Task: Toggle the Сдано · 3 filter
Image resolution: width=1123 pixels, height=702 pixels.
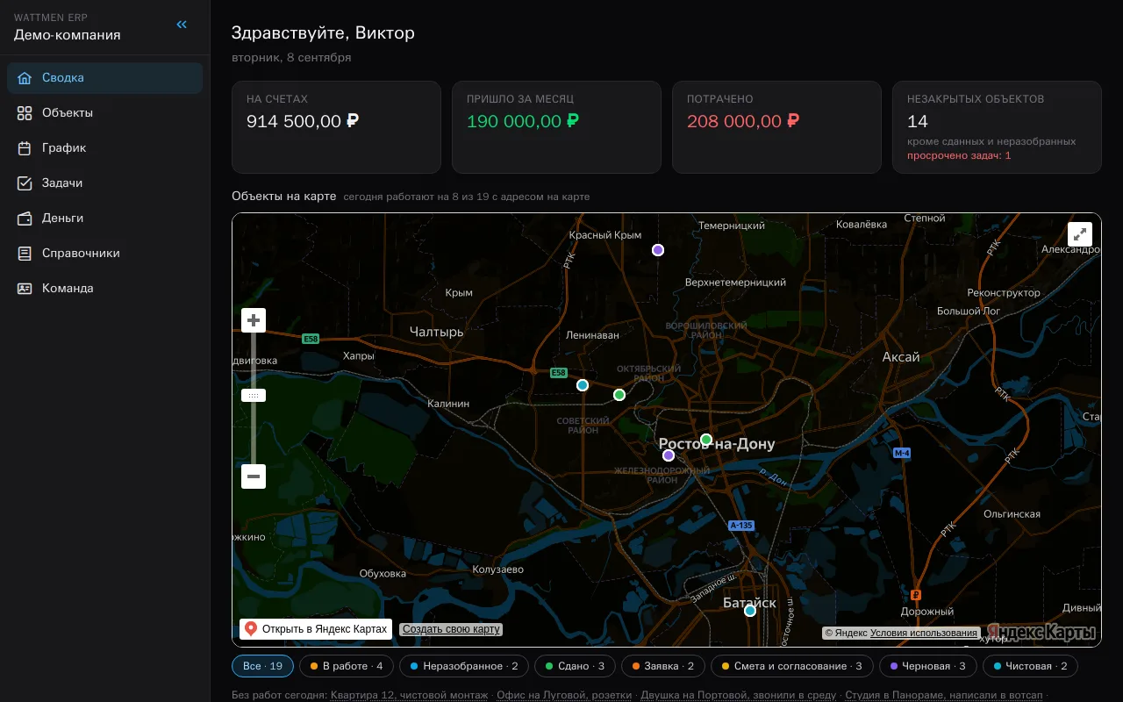Action: [x=575, y=666]
